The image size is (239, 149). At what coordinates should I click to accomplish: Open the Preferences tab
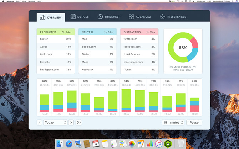(173, 17)
